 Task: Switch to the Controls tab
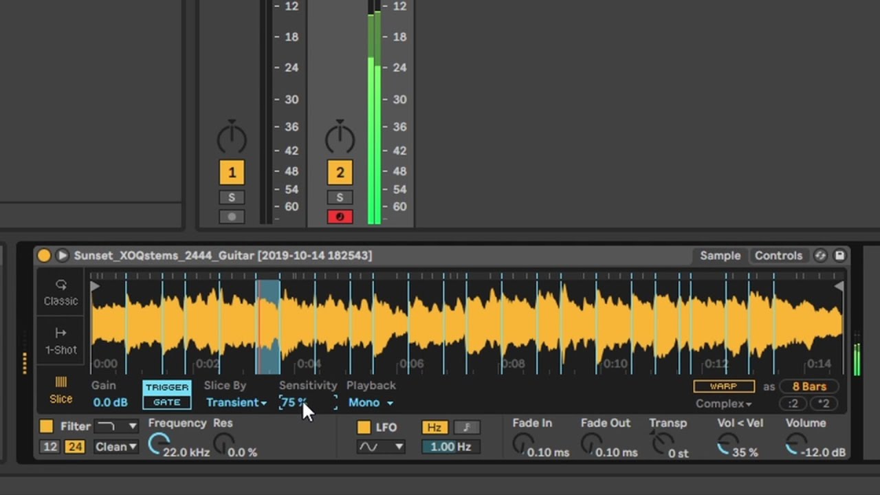[778, 255]
